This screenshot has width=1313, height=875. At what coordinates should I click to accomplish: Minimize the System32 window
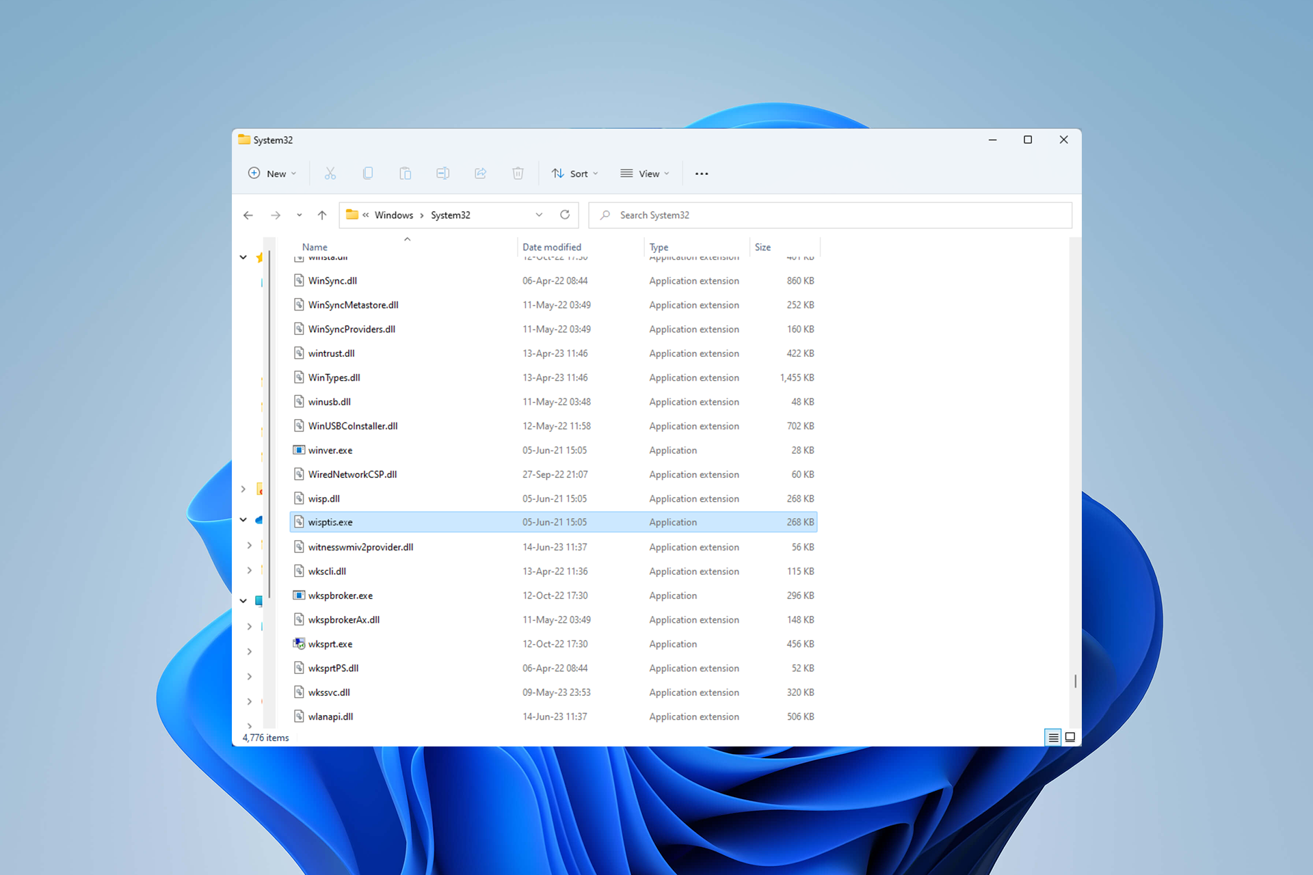(x=992, y=139)
